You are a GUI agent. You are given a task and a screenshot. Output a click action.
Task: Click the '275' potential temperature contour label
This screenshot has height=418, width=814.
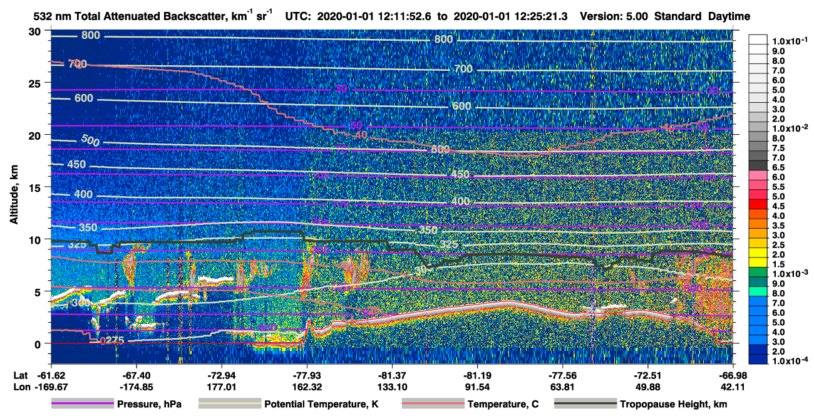click(x=114, y=340)
